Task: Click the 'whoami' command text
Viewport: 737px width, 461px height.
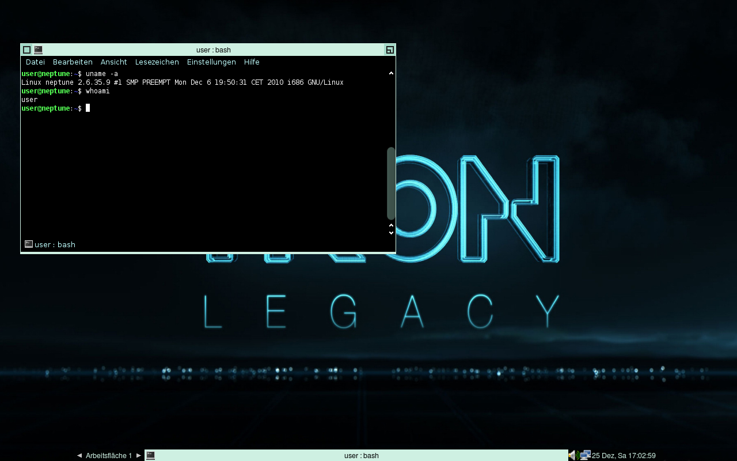Action: tap(97, 91)
